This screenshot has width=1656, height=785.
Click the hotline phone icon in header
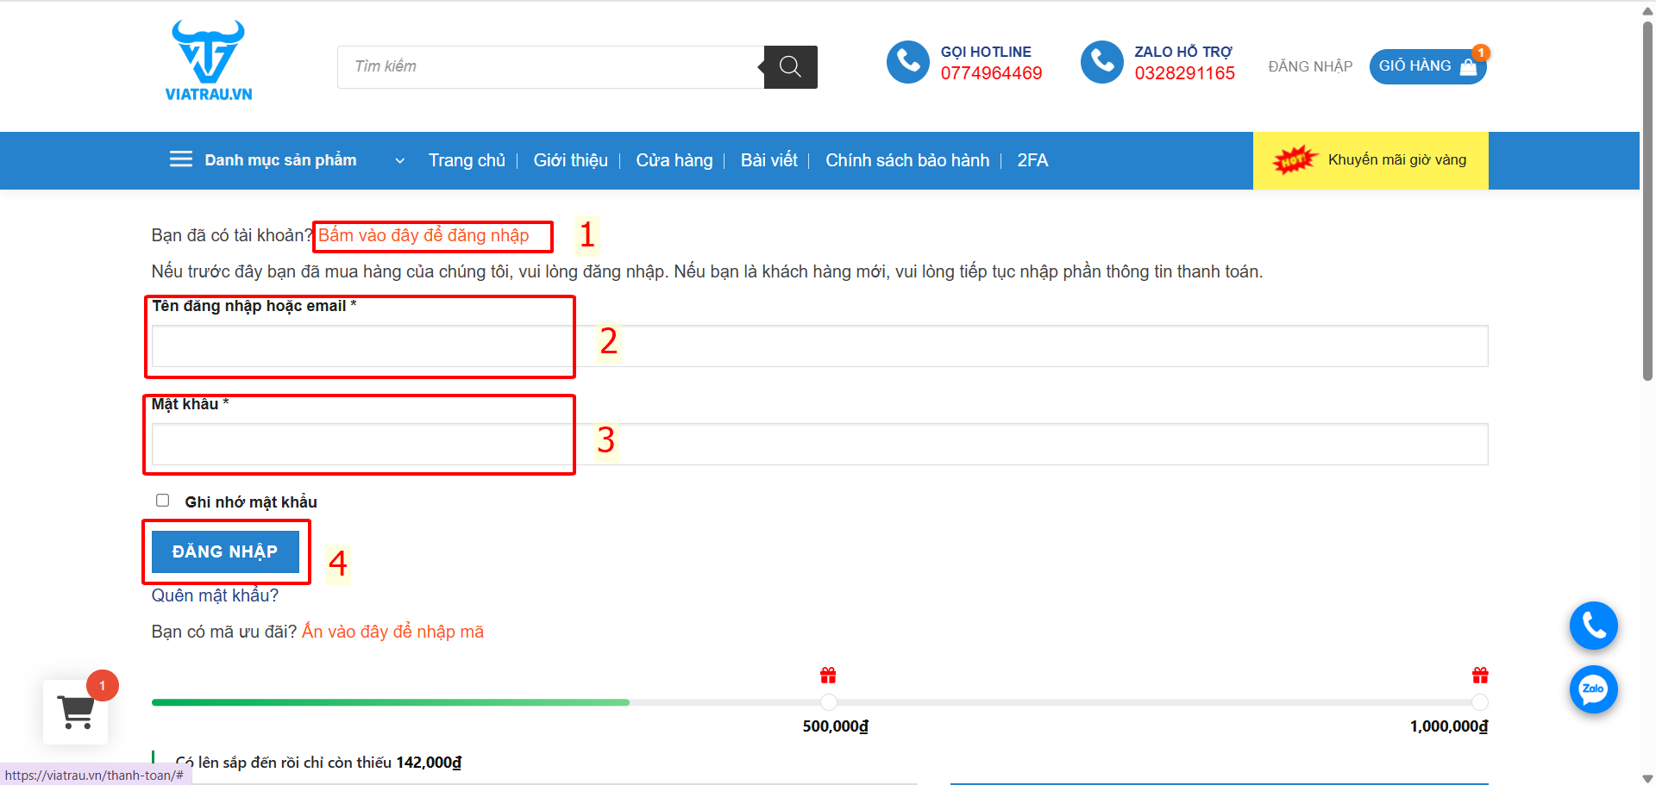907,62
